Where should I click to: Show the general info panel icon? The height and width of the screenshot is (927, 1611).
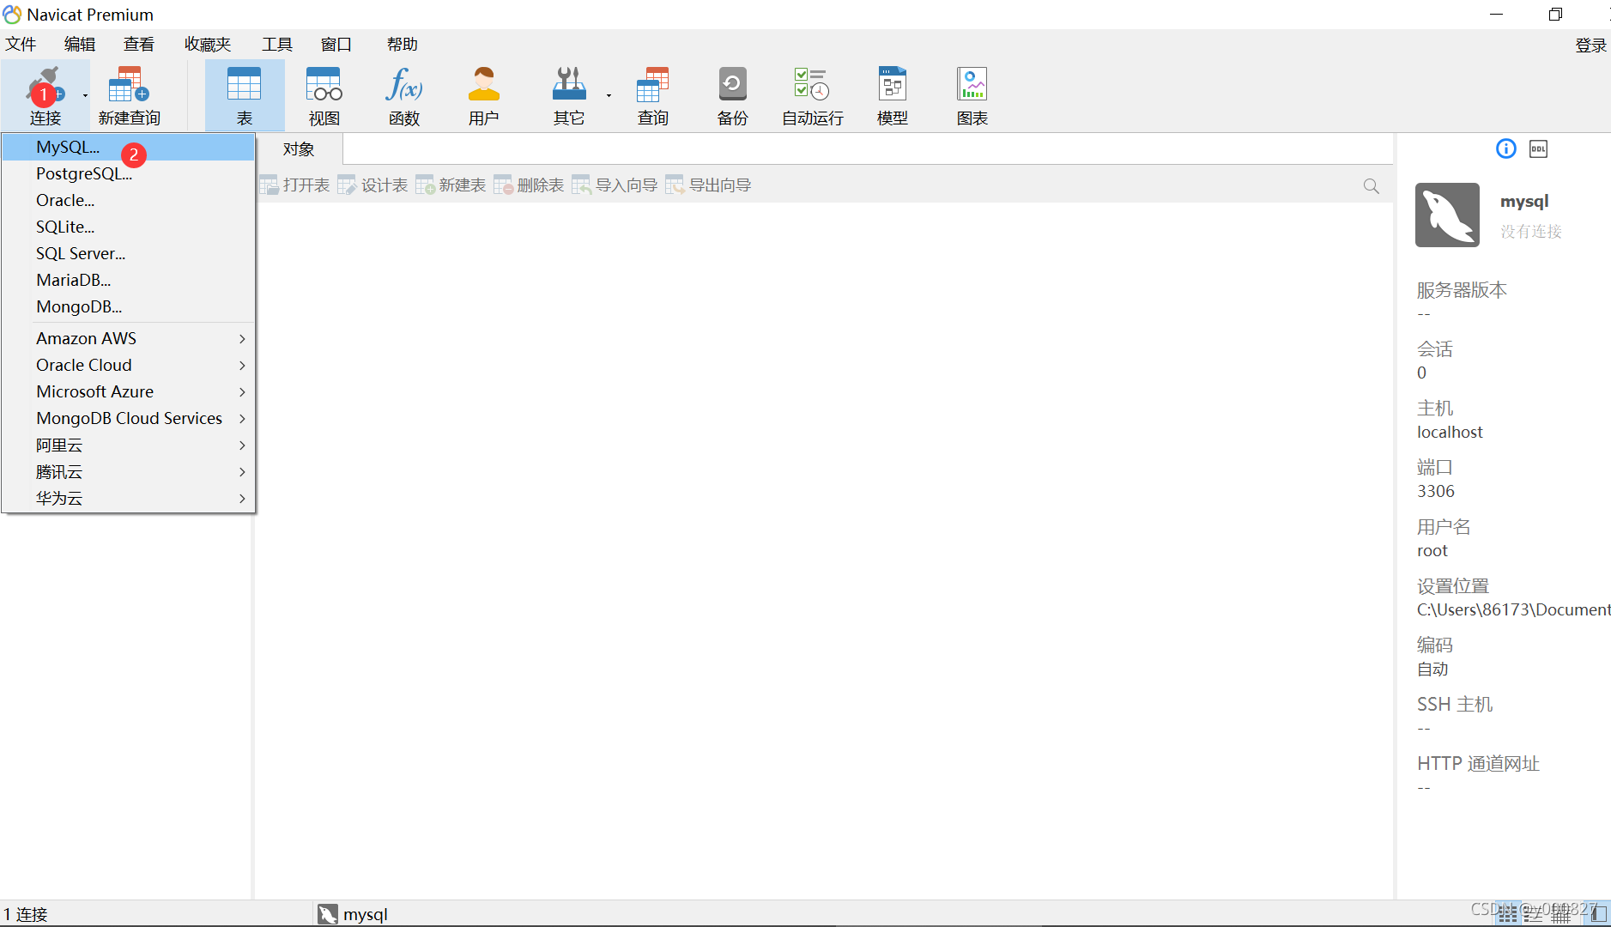tap(1506, 148)
